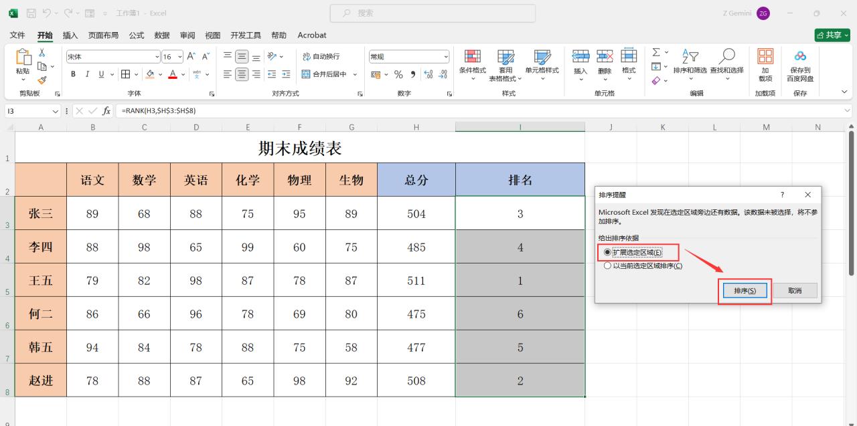Open the font name dropdown (宋体)
This screenshot has height=426, width=857.
157,57
